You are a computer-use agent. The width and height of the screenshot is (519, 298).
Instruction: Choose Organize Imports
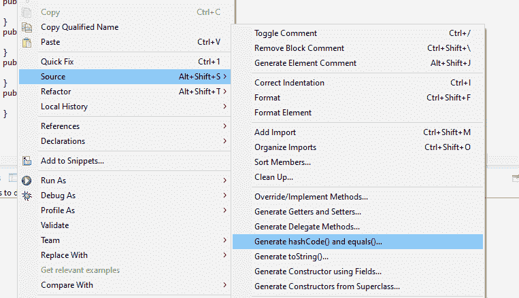coord(285,147)
